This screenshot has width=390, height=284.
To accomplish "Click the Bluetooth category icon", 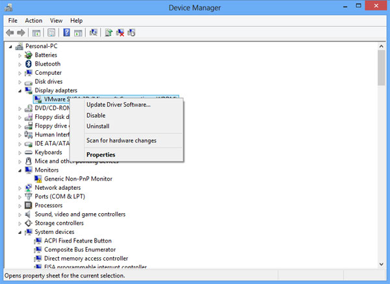I will pos(29,64).
